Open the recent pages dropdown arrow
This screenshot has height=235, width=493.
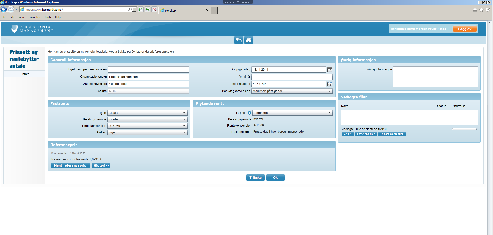(16, 10)
